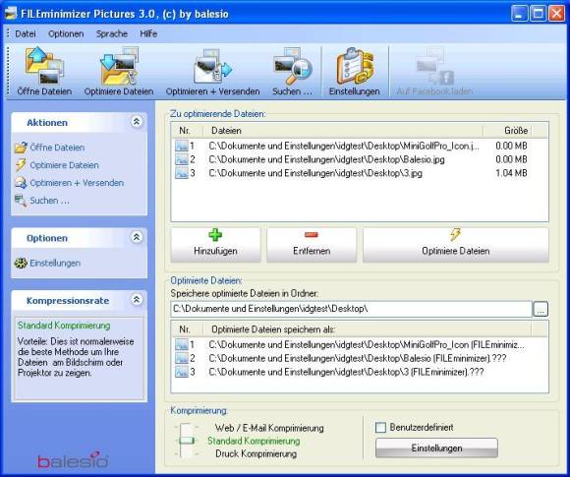Click the folder icon beside Öffne Dateien in Aktionen
570x477 pixels.
click(x=21, y=148)
